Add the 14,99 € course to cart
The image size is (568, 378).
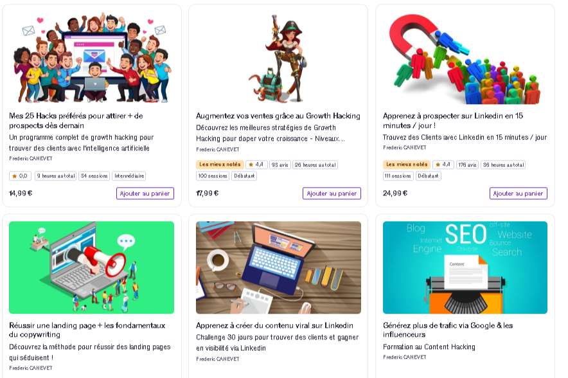tap(145, 193)
